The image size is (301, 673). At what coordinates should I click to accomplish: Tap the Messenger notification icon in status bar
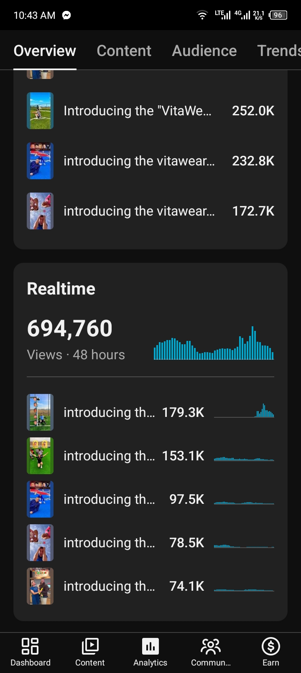tap(66, 15)
